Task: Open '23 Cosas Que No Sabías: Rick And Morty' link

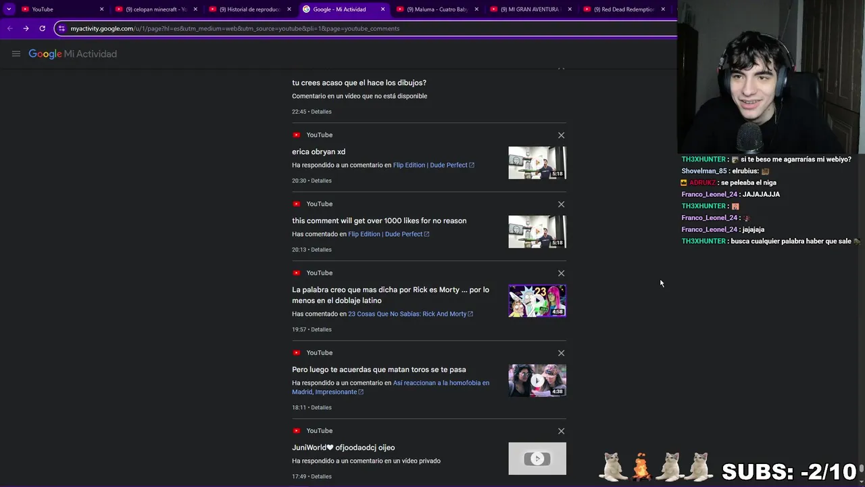Action: pyautogui.click(x=410, y=314)
